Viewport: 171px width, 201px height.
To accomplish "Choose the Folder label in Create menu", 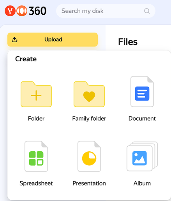I will [x=36, y=118].
